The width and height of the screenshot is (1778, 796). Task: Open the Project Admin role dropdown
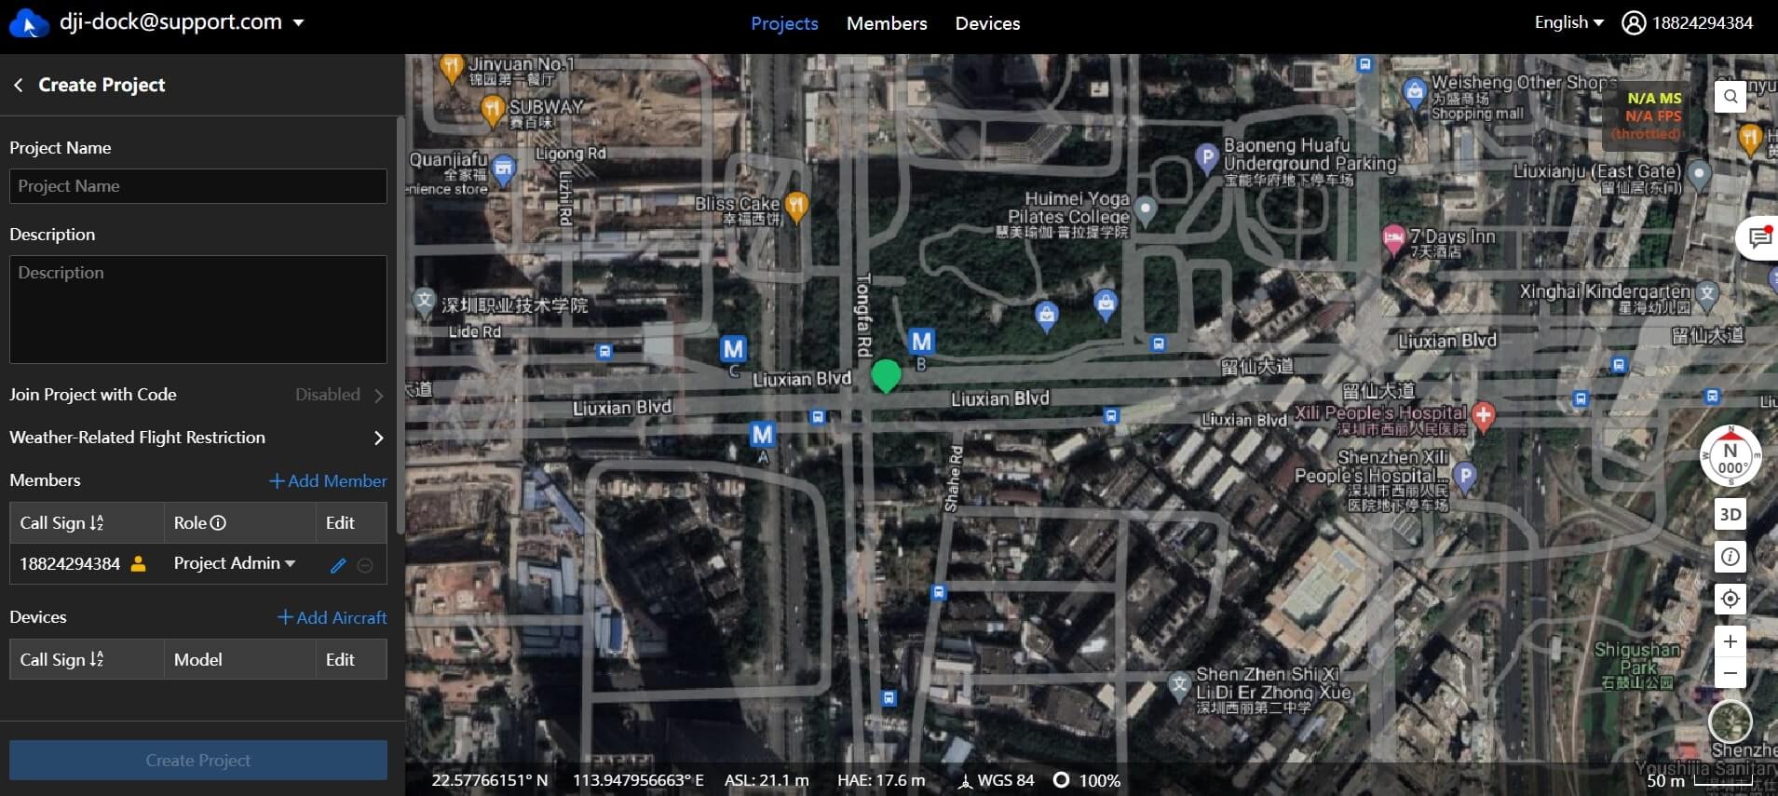pos(235,563)
